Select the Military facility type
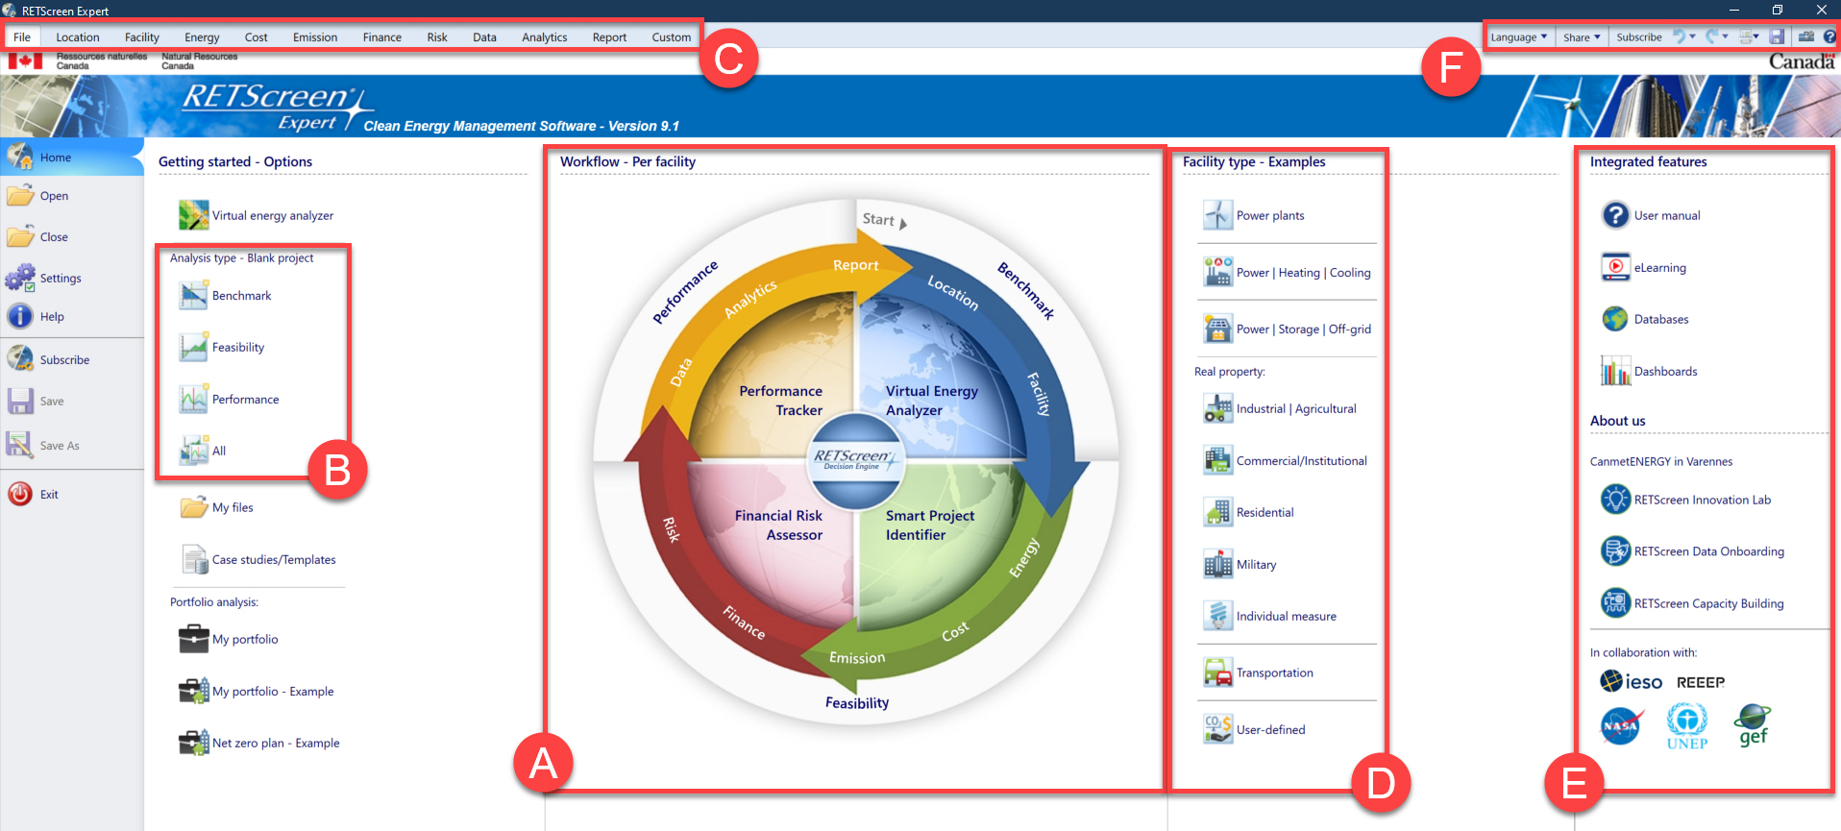The width and height of the screenshot is (1841, 831). pyautogui.click(x=1240, y=564)
